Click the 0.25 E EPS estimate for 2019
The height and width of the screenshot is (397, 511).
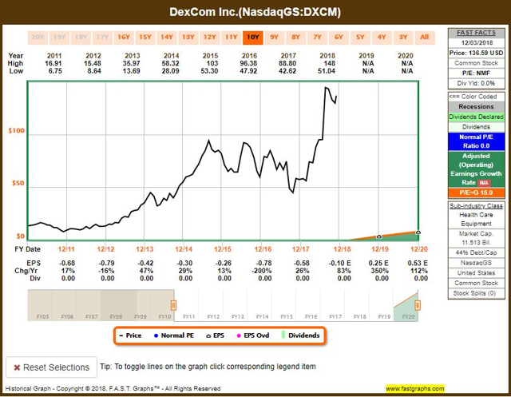[x=378, y=263]
